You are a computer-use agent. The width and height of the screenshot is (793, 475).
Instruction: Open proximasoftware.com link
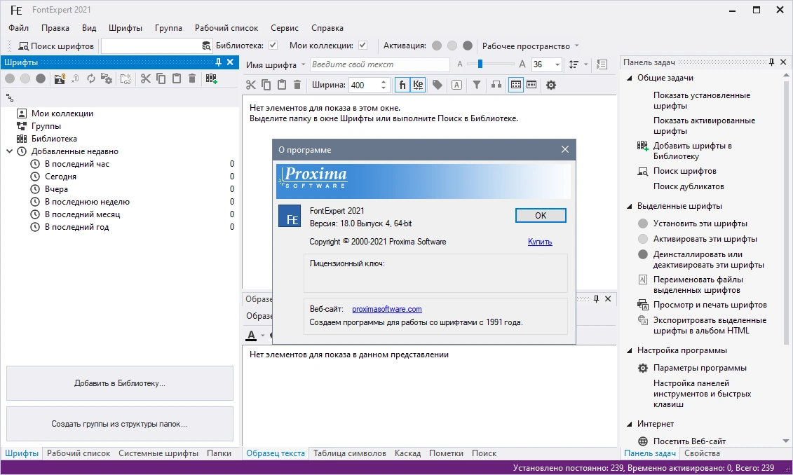click(x=387, y=309)
